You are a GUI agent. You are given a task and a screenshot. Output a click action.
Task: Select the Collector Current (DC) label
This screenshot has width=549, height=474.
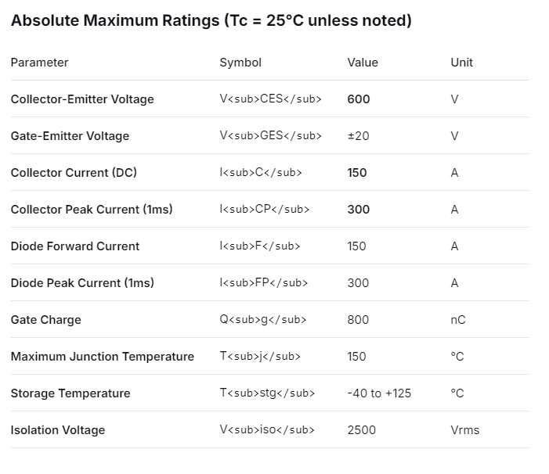point(74,173)
